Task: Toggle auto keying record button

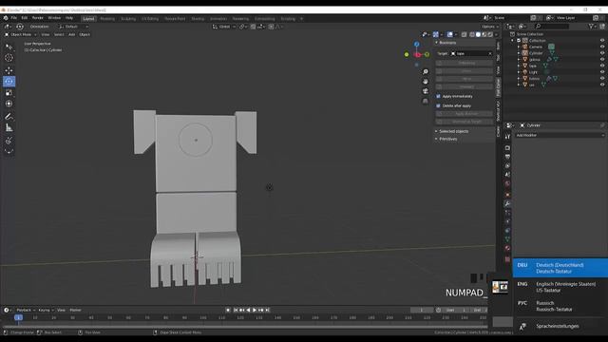Action: coord(228,310)
